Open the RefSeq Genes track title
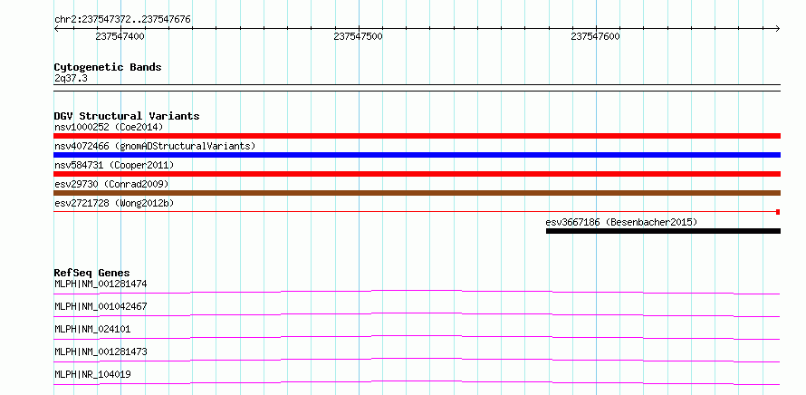 coord(92,273)
